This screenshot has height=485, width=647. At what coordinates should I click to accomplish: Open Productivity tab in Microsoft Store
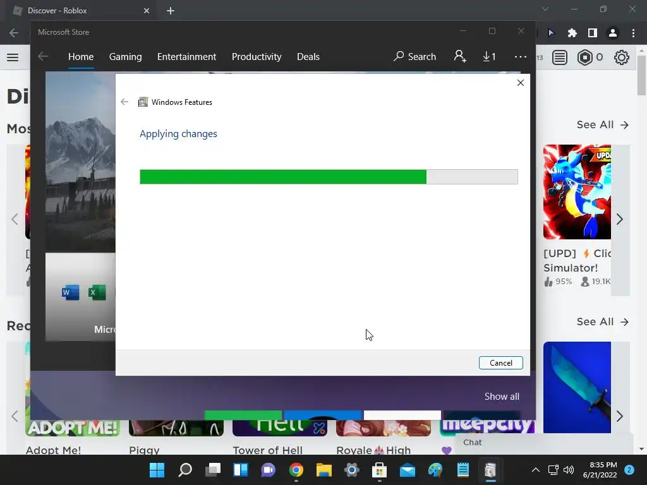(257, 56)
